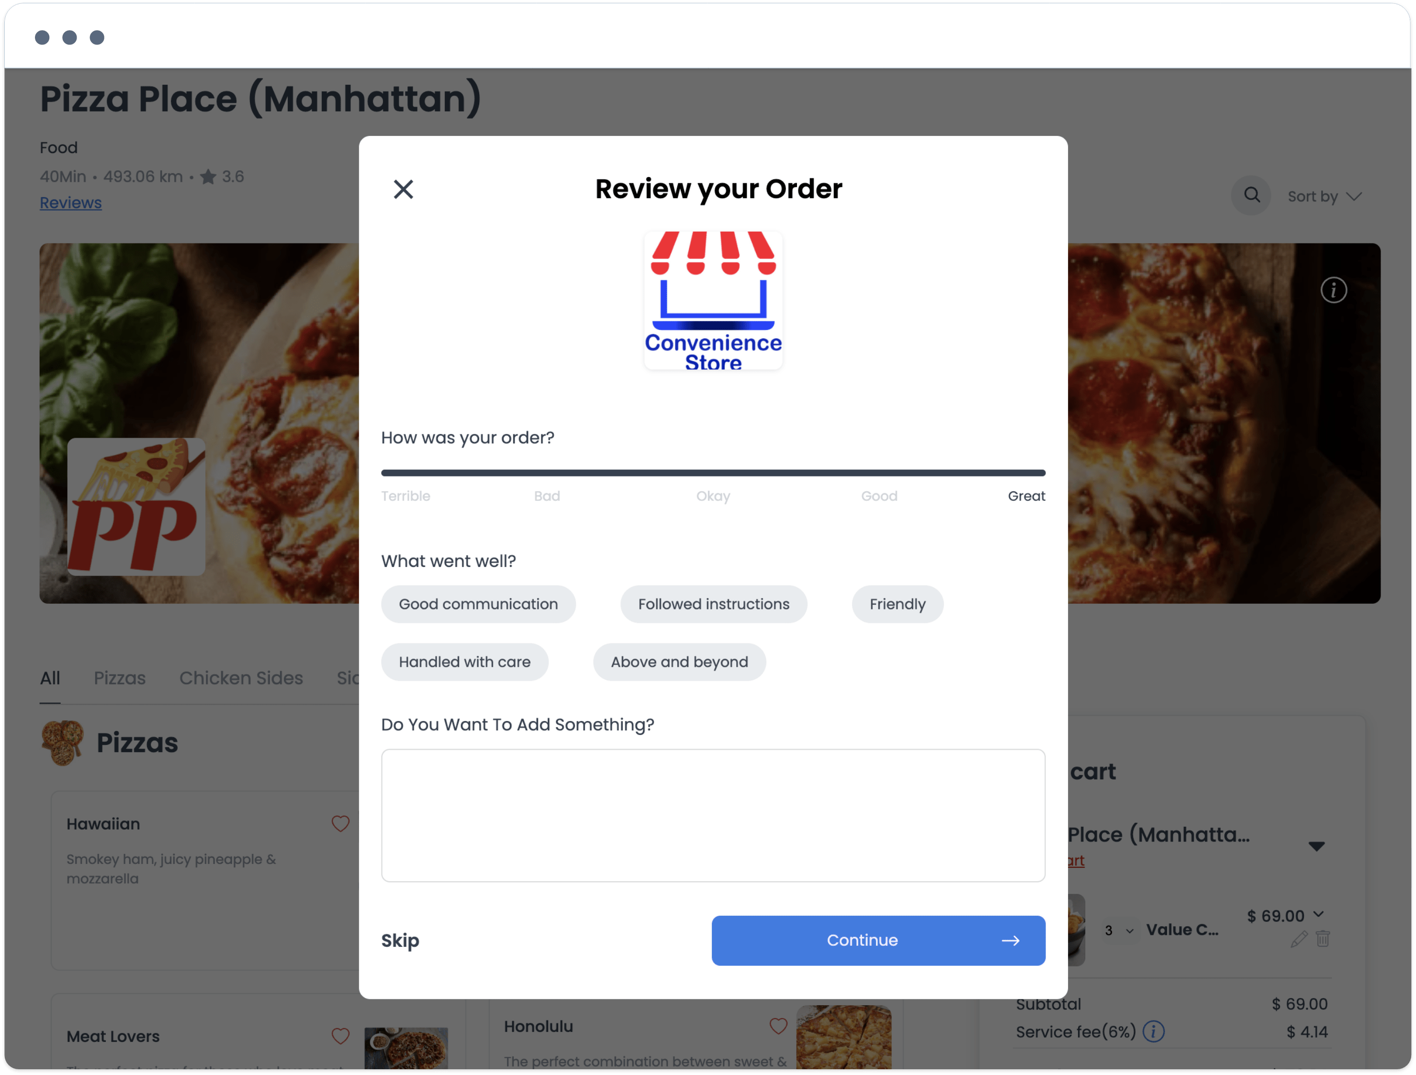Toggle the Handled with care chip
The width and height of the screenshot is (1416, 1075).
click(465, 662)
